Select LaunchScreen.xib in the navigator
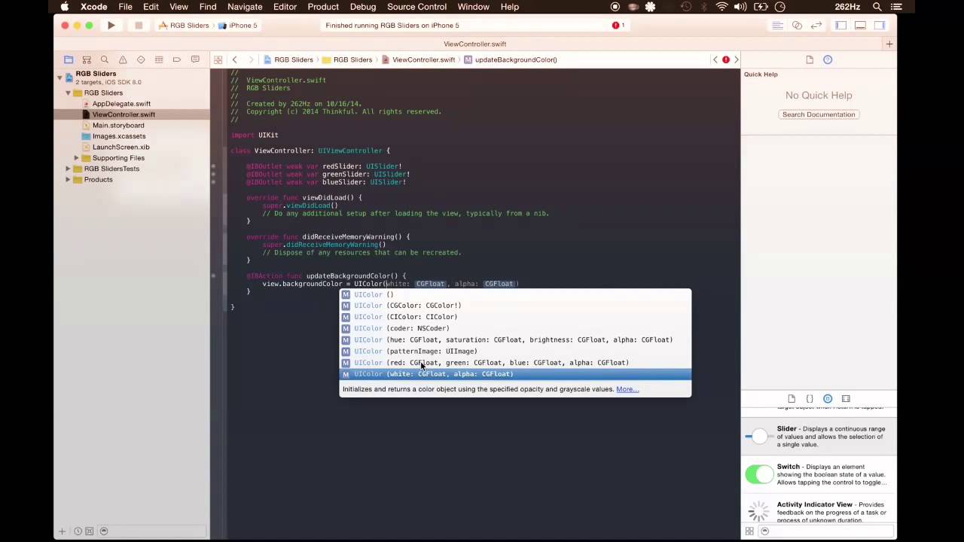 point(120,148)
